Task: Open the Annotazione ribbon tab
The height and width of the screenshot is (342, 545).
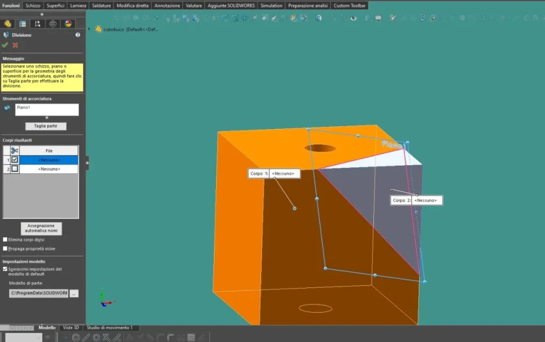Action: (x=167, y=5)
